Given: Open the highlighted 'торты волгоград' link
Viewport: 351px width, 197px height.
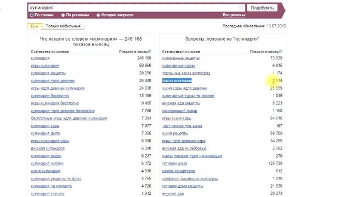Looking at the screenshot, I should coord(177,80).
